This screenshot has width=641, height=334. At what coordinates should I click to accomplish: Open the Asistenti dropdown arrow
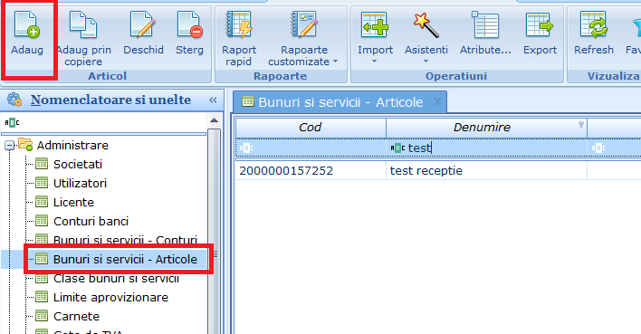(426, 62)
